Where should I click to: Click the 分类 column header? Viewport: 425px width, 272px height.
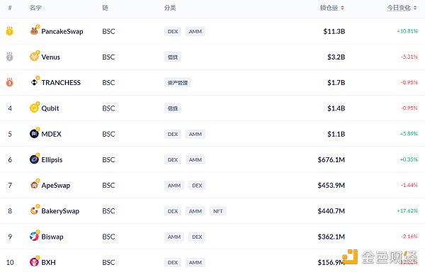(170, 8)
